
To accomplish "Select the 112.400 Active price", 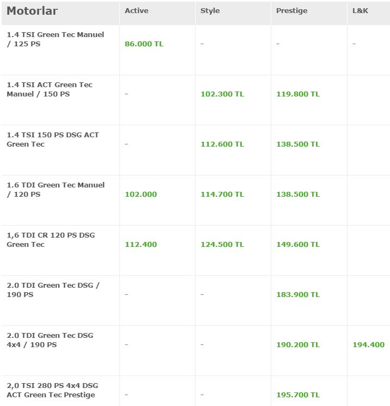I will pyautogui.click(x=141, y=245).
